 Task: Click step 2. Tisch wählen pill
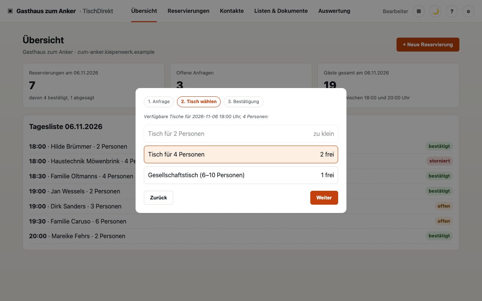(199, 102)
